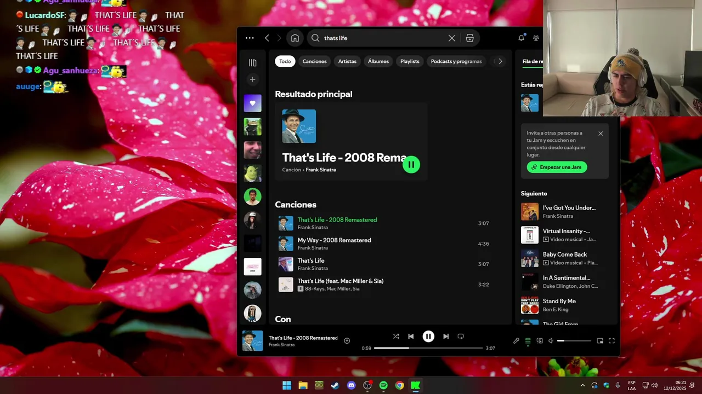Go back with the left arrow in Spotify
Image resolution: width=702 pixels, height=394 pixels.
point(267,38)
